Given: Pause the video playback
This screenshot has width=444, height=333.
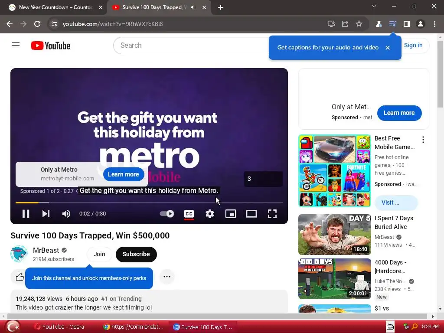Looking at the screenshot, I should click(26, 214).
